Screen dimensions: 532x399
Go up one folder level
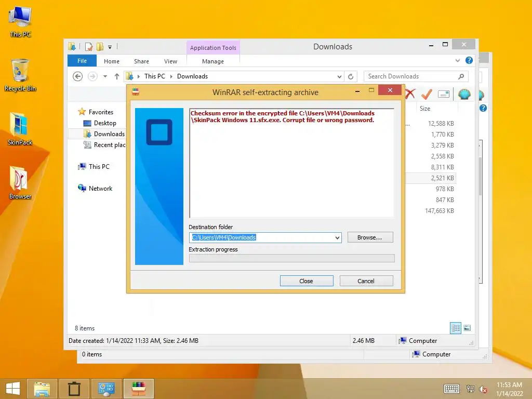[117, 76]
